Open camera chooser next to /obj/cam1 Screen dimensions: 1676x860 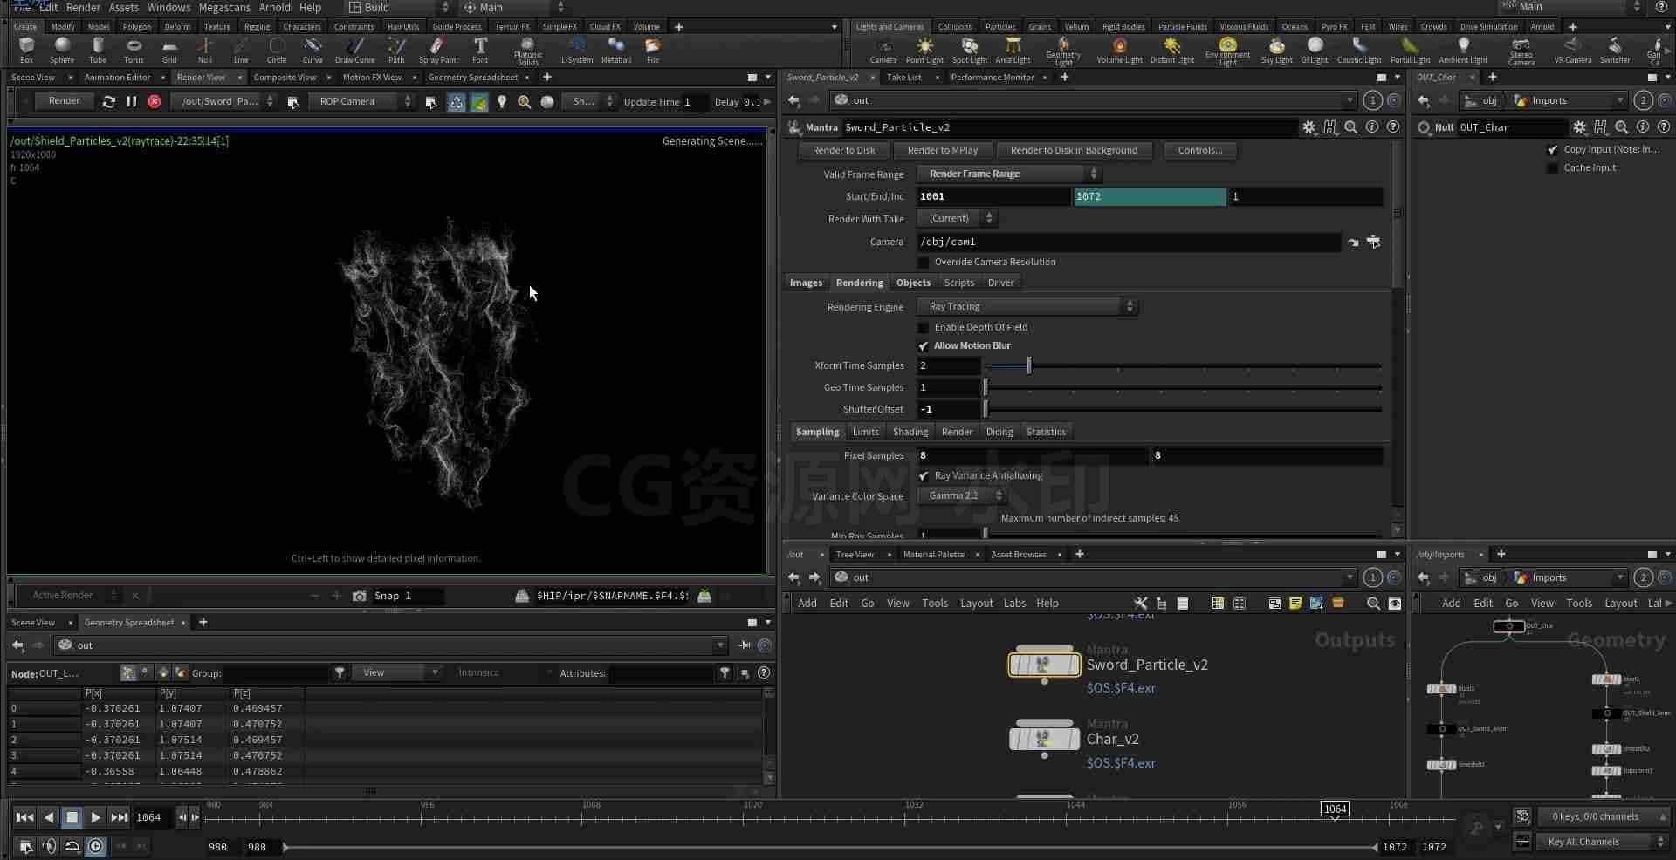tap(1373, 242)
